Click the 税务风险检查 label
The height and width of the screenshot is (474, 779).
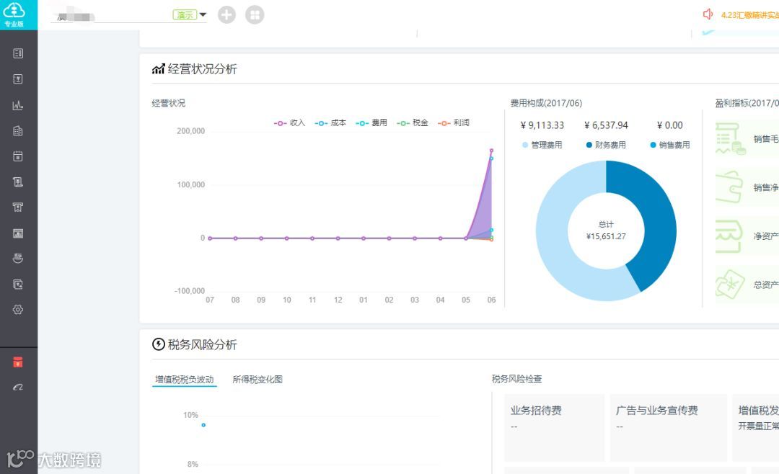coord(516,379)
